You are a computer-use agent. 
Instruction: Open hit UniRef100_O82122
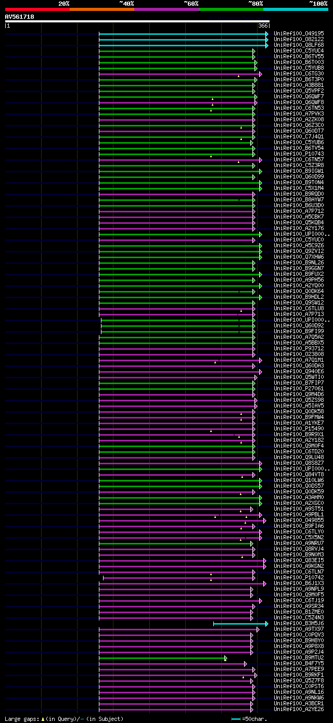coord(299,39)
